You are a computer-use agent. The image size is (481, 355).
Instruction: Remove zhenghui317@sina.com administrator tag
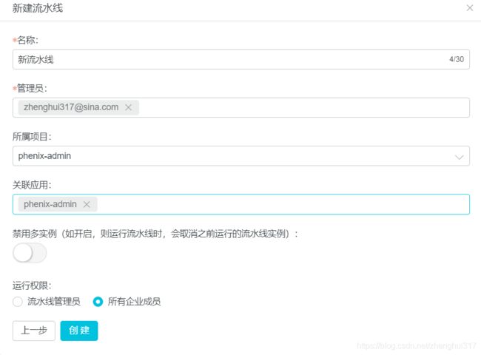129,107
